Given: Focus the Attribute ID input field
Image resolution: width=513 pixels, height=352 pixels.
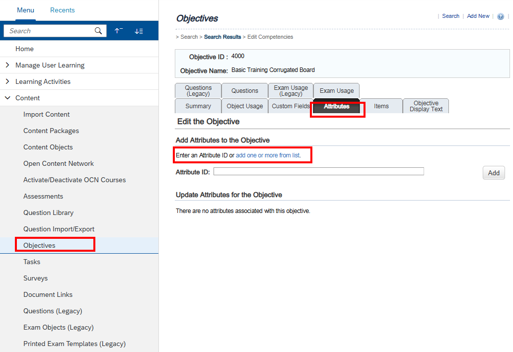Looking at the screenshot, I should [318, 171].
